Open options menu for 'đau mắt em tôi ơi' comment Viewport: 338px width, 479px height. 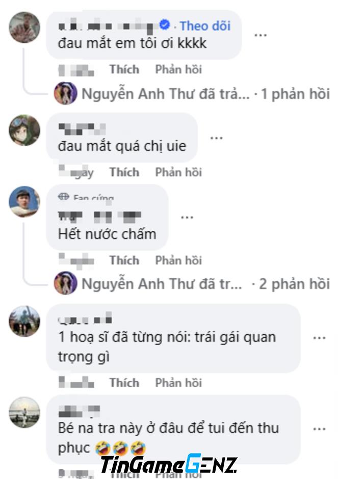coord(261,36)
